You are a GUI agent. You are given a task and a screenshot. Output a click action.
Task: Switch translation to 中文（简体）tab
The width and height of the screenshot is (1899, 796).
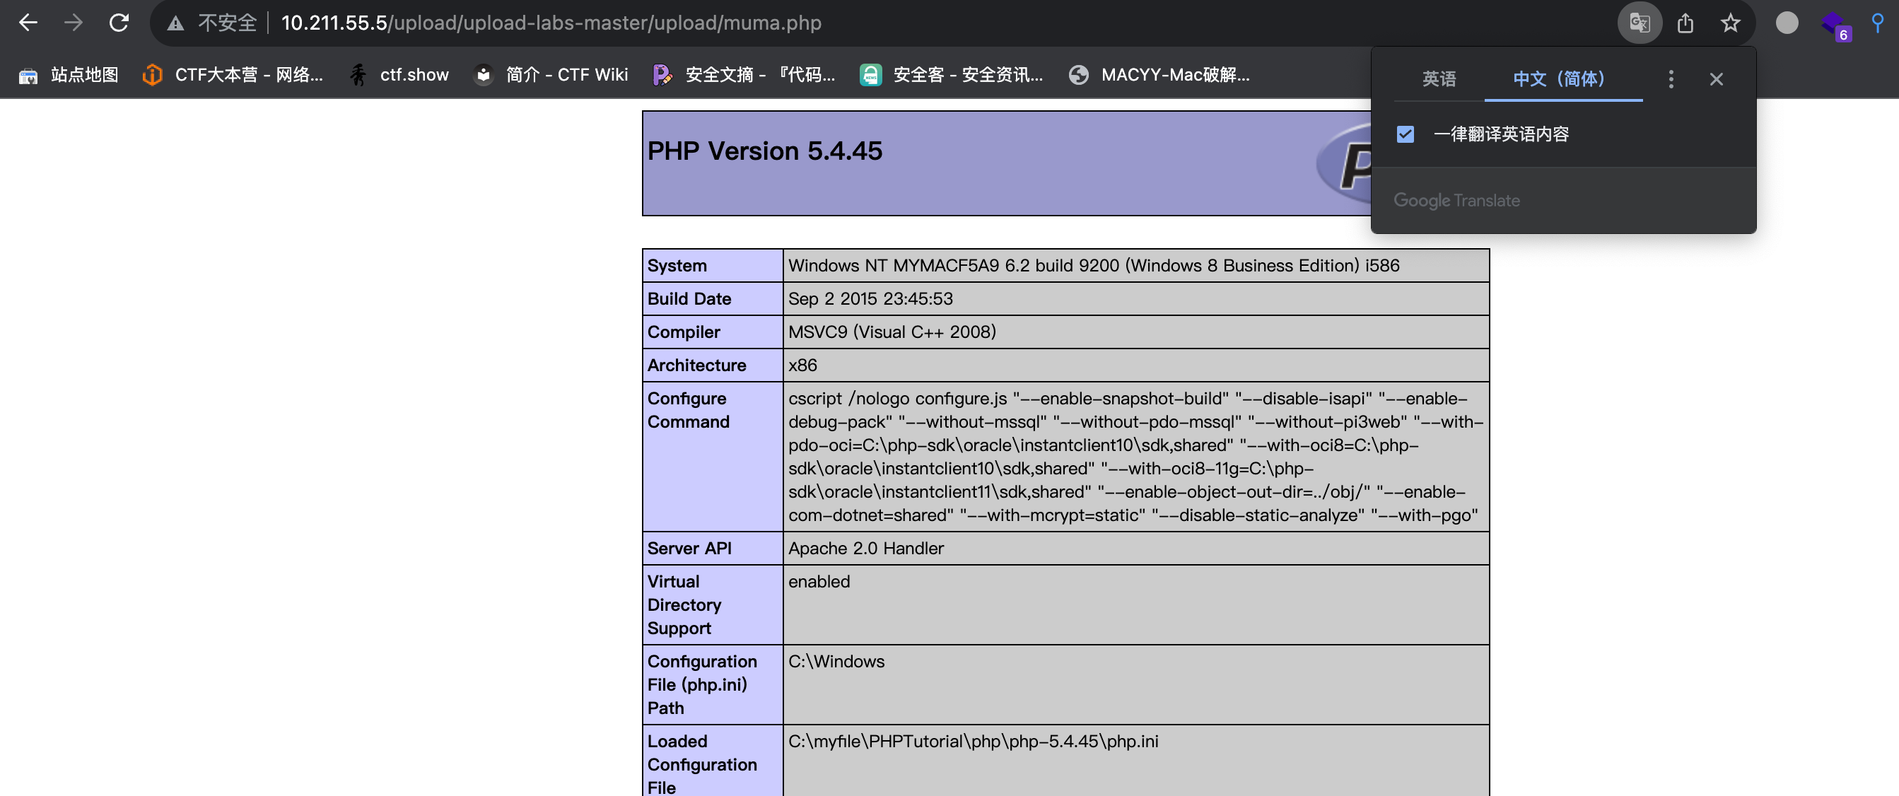(x=1563, y=78)
